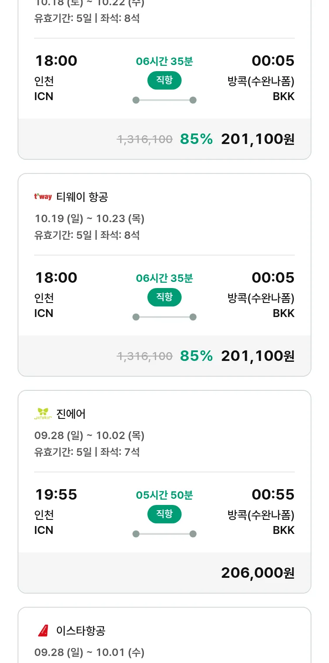Tap the 09.28 (일) ~ 10.01 (수) Eastar dates
The width and height of the screenshot is (329, 663).
89,652
